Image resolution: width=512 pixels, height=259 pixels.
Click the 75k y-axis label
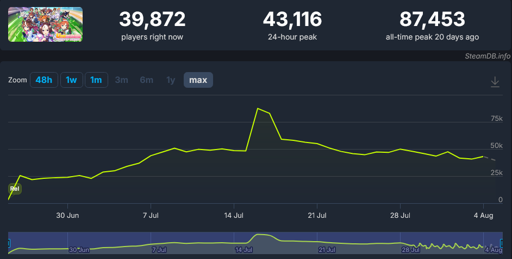click(497, 119)
